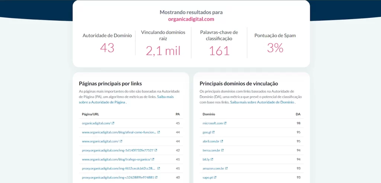The width and height of the screenshot is (381, 183).
Task: Click the Autoridade de Domínio value 43
Action: [x=107, y=48]
